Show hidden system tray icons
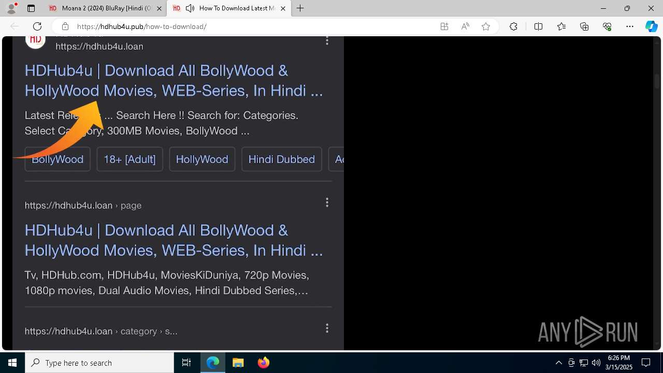663x373 pixels. [558, 363]
